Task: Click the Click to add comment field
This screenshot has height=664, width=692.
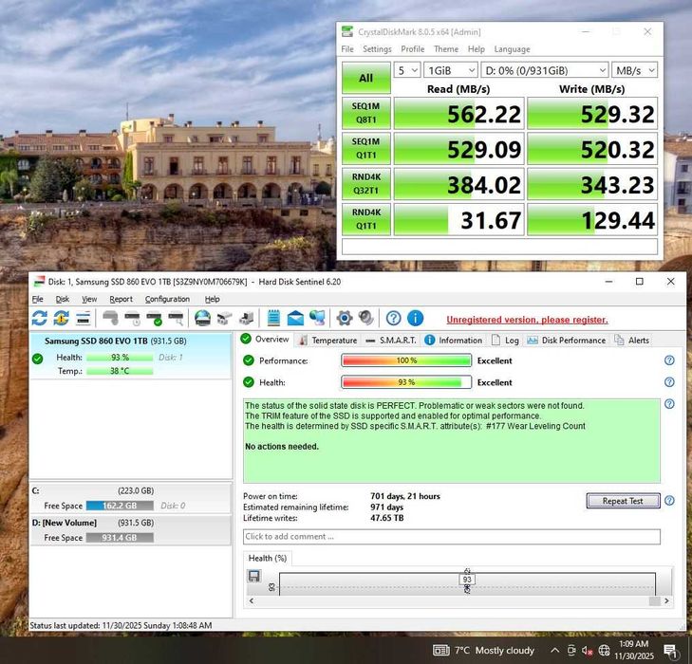Action: [452, 537]
